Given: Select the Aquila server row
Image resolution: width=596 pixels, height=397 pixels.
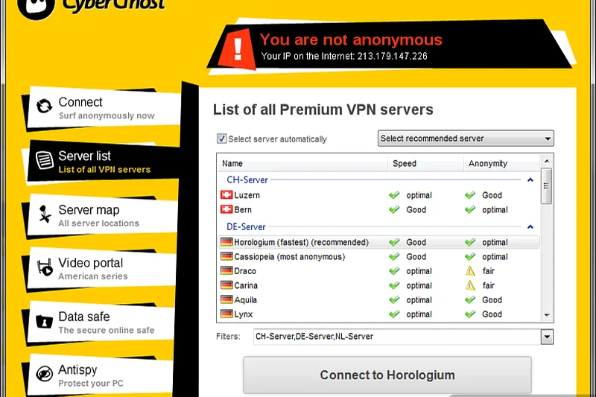Looking at the screenshot, I should (x=378, y=299).
